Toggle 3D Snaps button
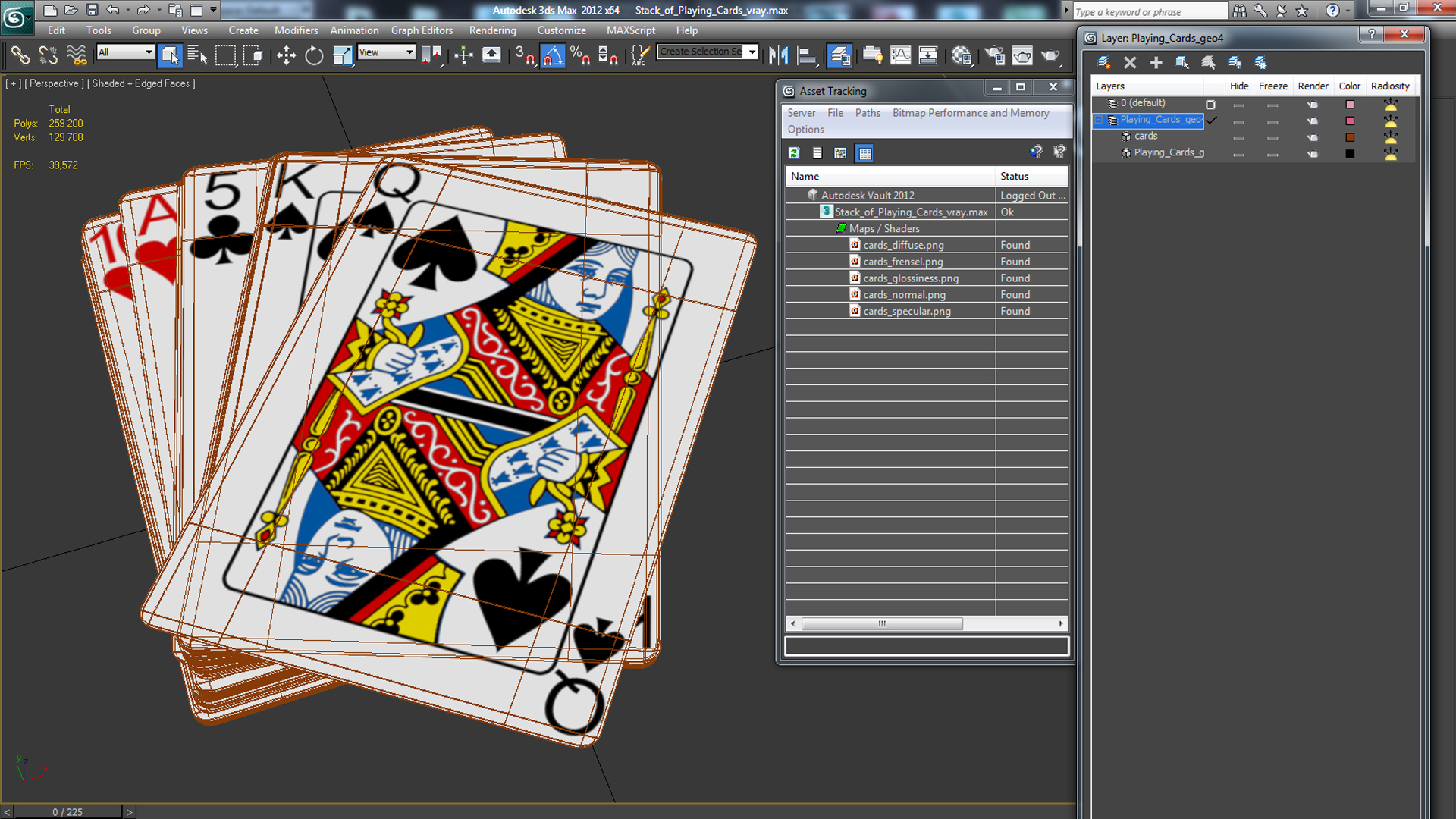This screenshot has width=1456, height=819. click(525, 55)
